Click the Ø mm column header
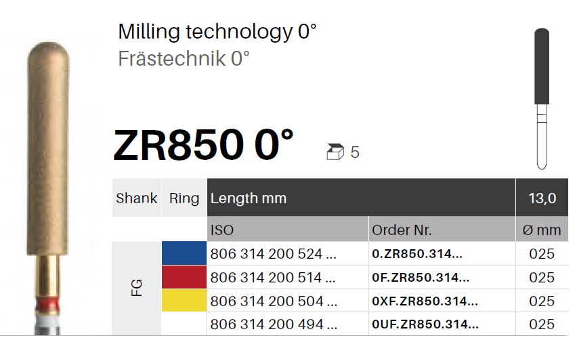The image size is (577, 340). click(542, 229)
